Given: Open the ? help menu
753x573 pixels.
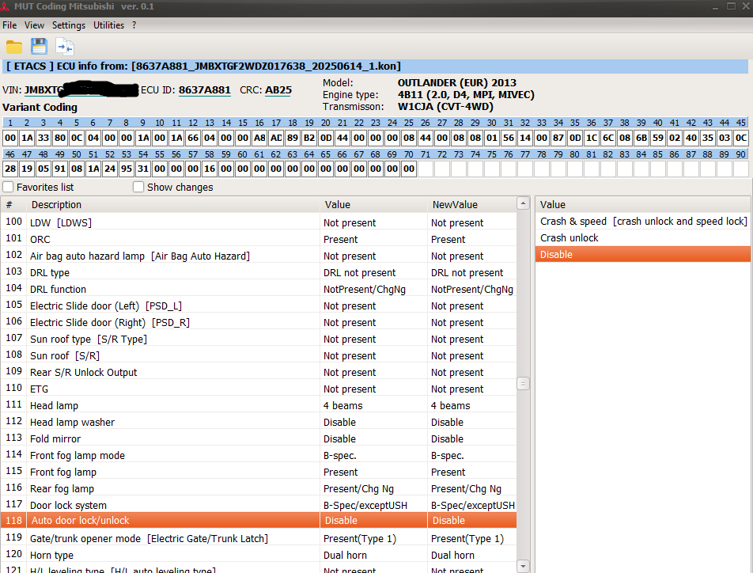Looking at the screenshot, I should (x=134, y=25).
